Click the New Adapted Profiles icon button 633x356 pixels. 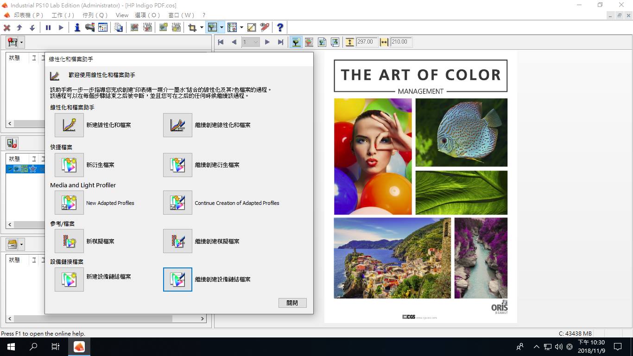(x=69, y=203)
